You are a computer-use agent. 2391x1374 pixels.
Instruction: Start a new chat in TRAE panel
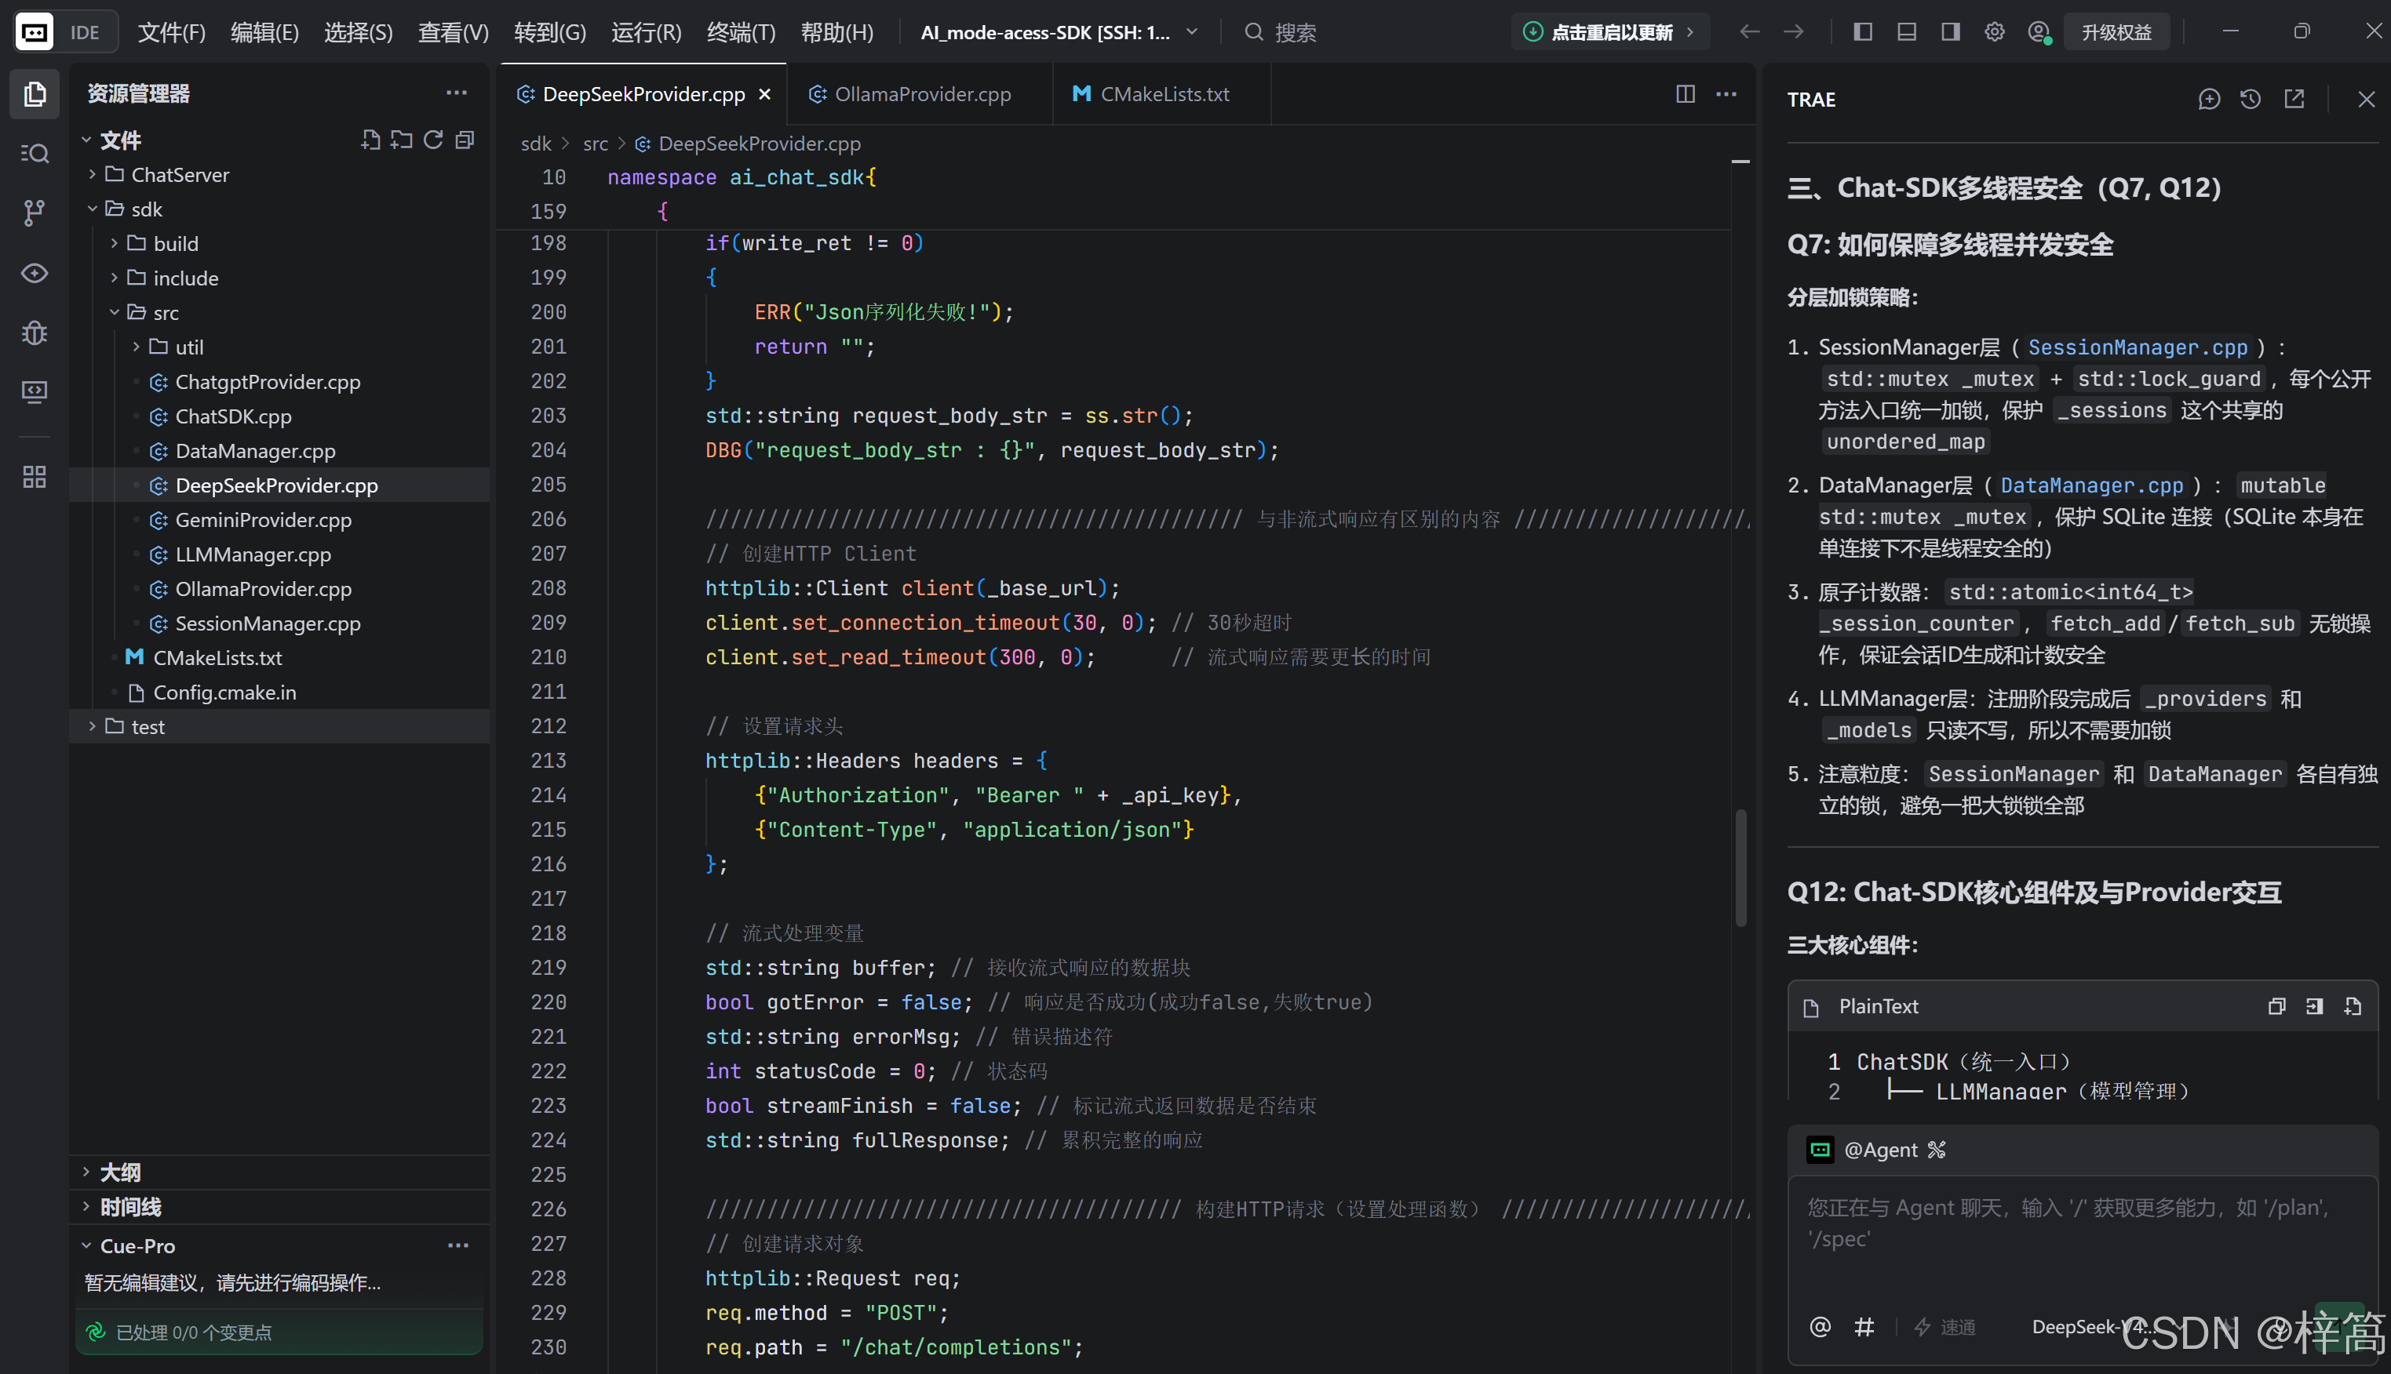coord(2209,99)
